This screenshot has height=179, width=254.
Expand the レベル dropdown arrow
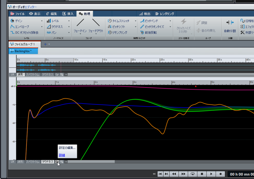click(69, 21)
